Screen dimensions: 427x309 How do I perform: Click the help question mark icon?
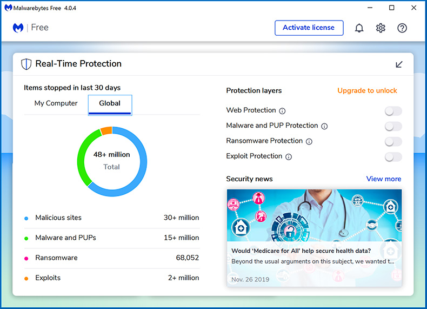coord(402,28)
